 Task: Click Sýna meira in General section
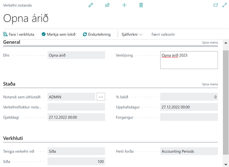210,43
